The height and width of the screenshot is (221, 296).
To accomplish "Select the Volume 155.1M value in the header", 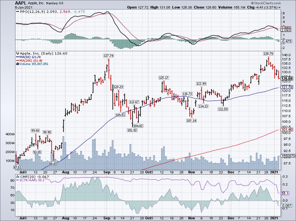I will pyautogui.click(x=232, y=7).
